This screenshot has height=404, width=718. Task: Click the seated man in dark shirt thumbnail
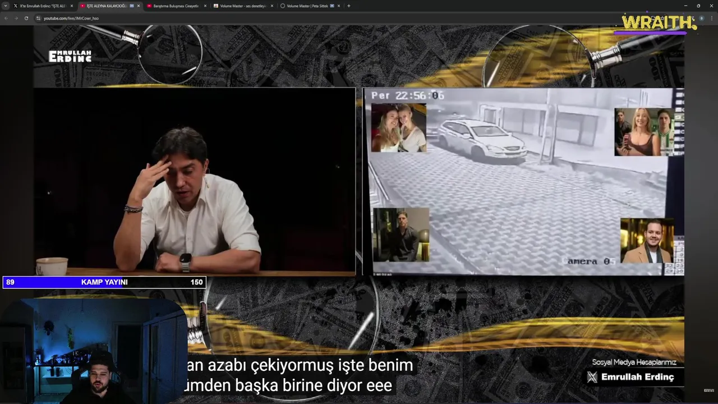[x=401, y=235]
